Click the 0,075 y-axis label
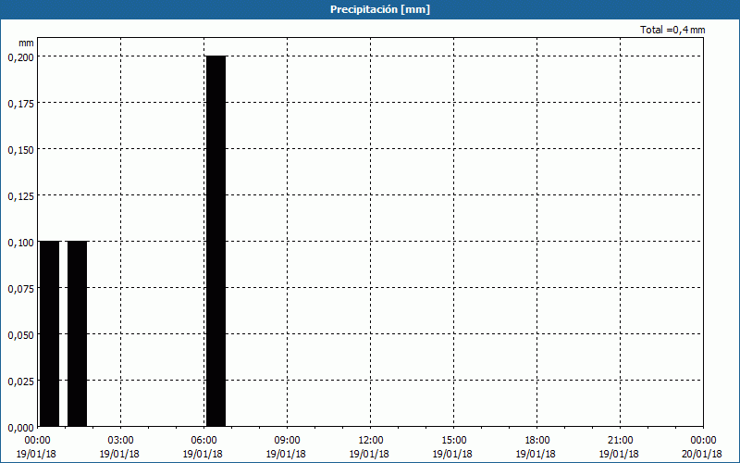Image resolution: width=740 pixels, height=463 pixels. (x=20, y=289)
